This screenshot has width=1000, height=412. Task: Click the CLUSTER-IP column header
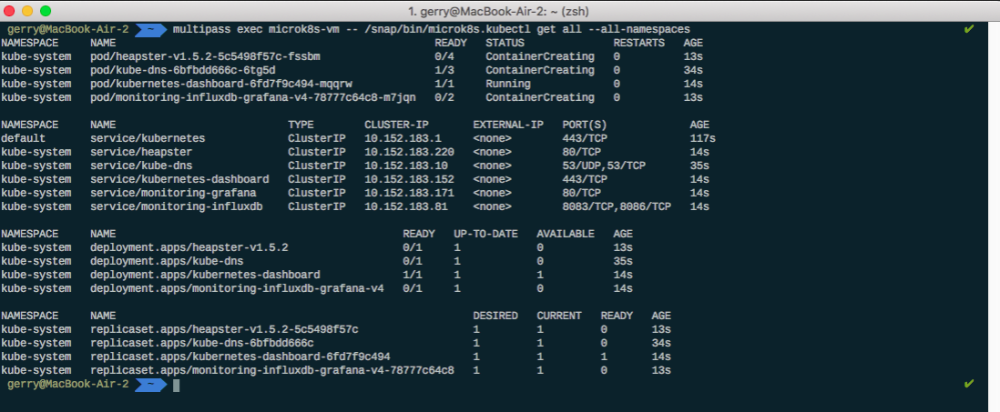coord(396,125)
